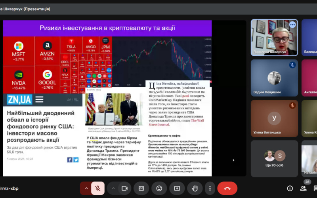Open video settings chevron beside camera
The height and width of the screenshot is (198, 317).
(113, 188)
